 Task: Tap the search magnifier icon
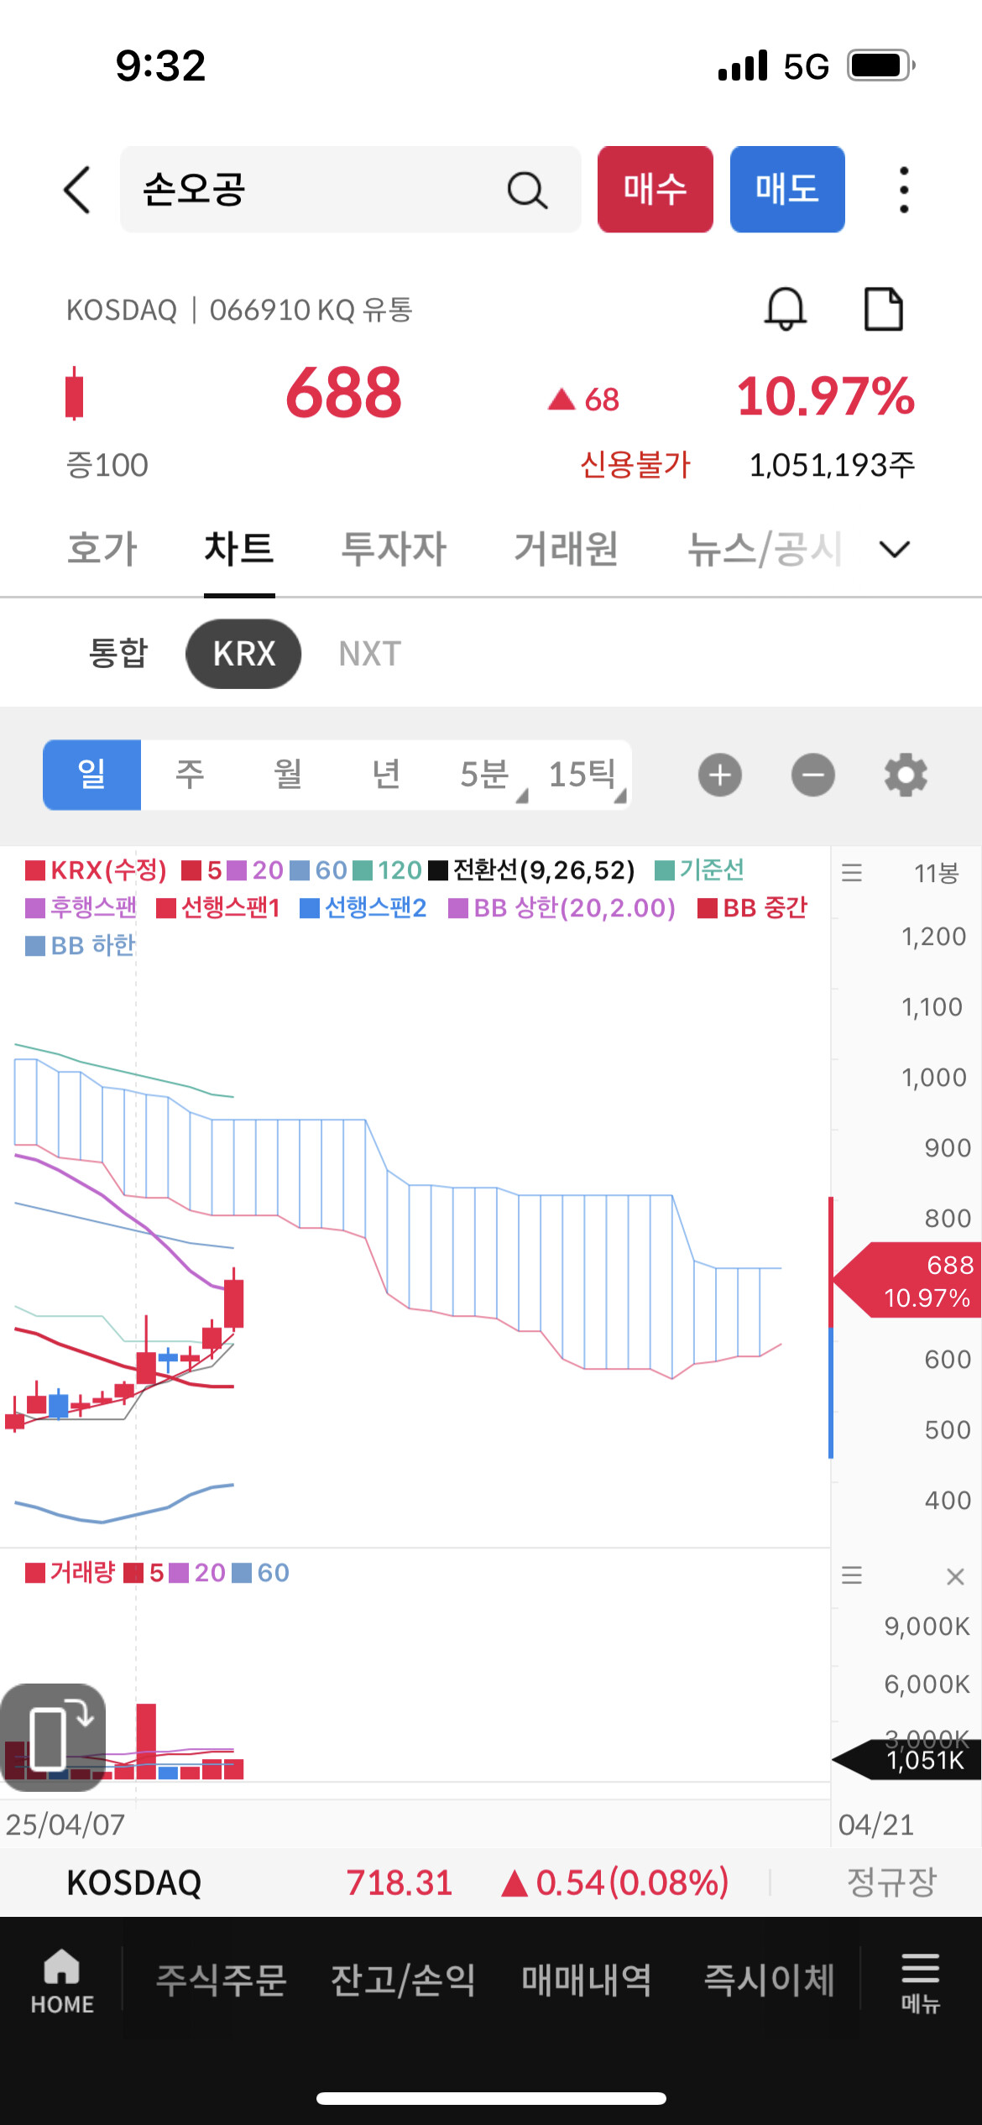pyautogui.click(x=527, y=191)
